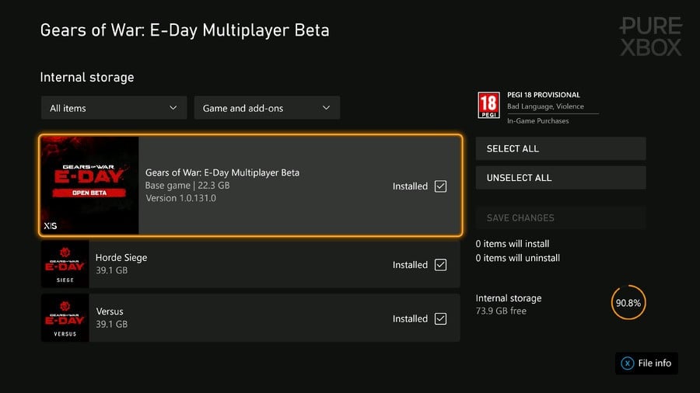This screenshot has width=700, height=393.
Task: Click the Base game | 22.3 GB text
Action: [187, 186]
